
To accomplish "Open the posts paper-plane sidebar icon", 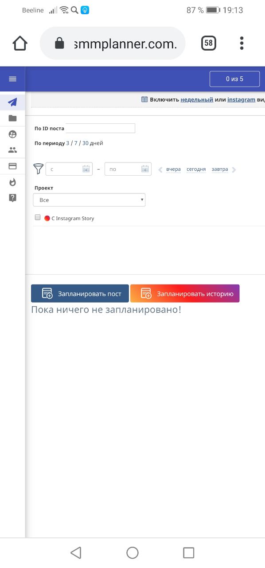I will pyautogui.click(x=12, y=103).
